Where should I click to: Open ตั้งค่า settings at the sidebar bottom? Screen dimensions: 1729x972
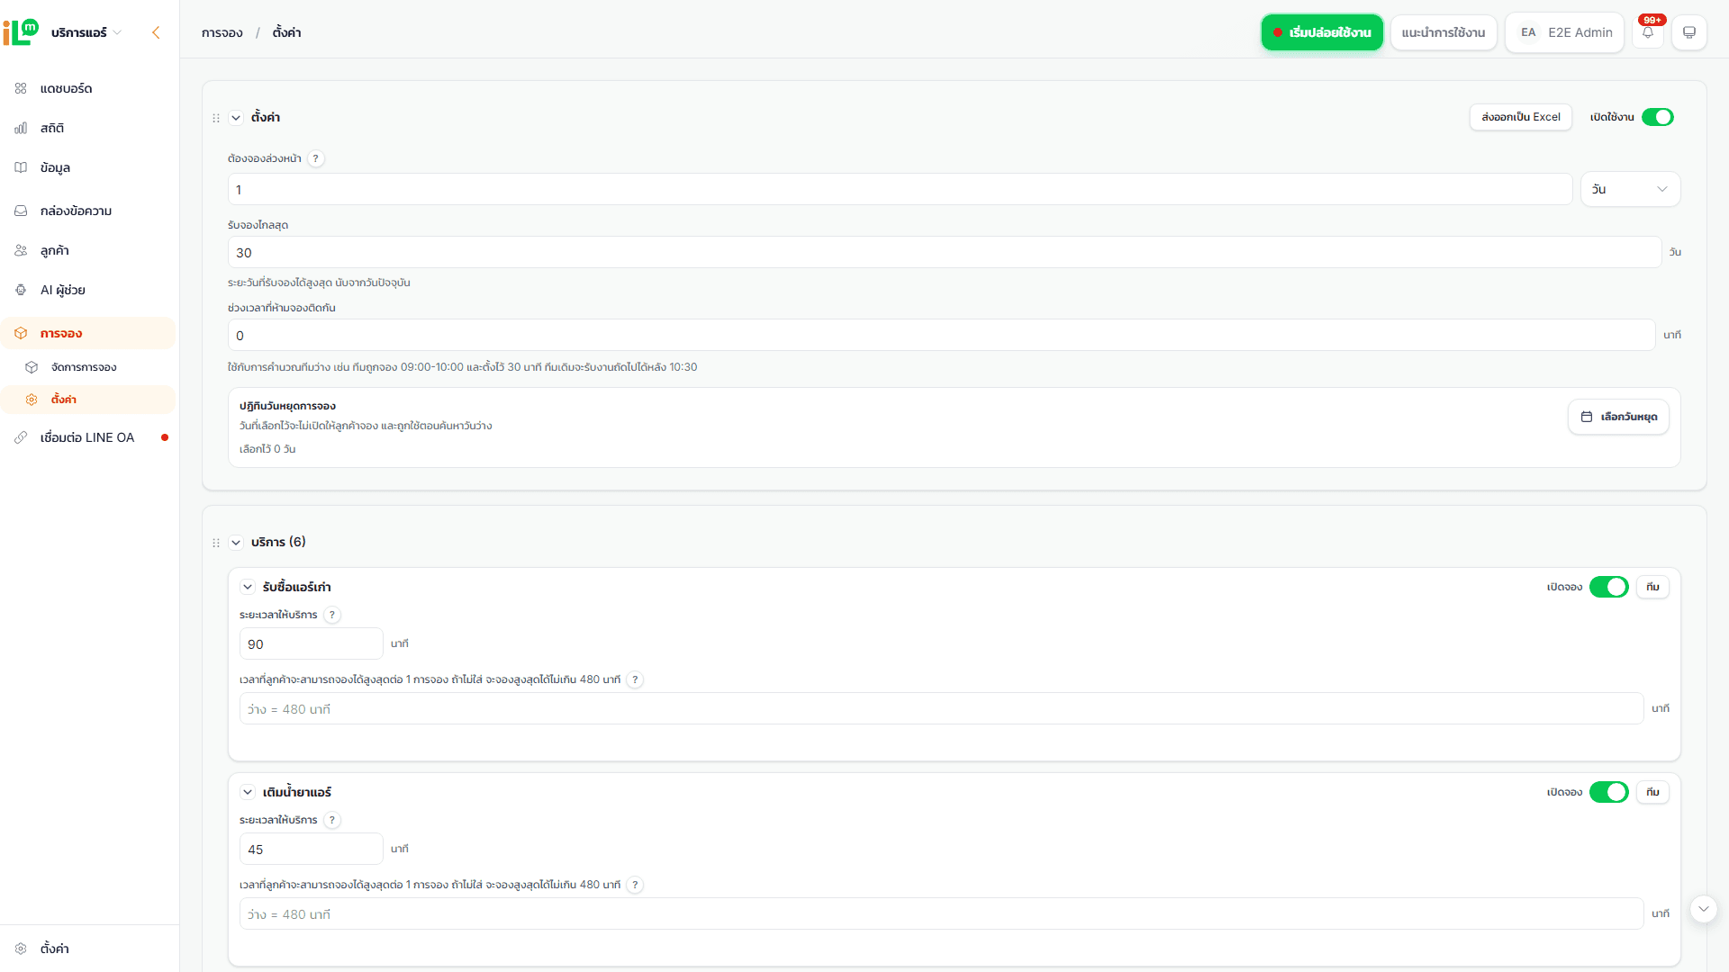pos(88,949)
